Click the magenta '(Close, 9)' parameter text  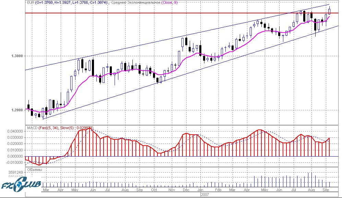[x=169, y=3]
